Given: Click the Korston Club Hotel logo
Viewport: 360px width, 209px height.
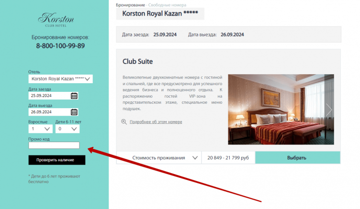Looking at the screenshot, I should [56, 20].
